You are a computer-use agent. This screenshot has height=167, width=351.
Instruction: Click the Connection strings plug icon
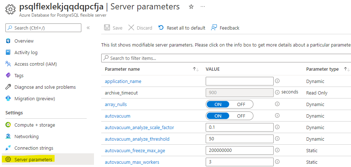[8, 148]
